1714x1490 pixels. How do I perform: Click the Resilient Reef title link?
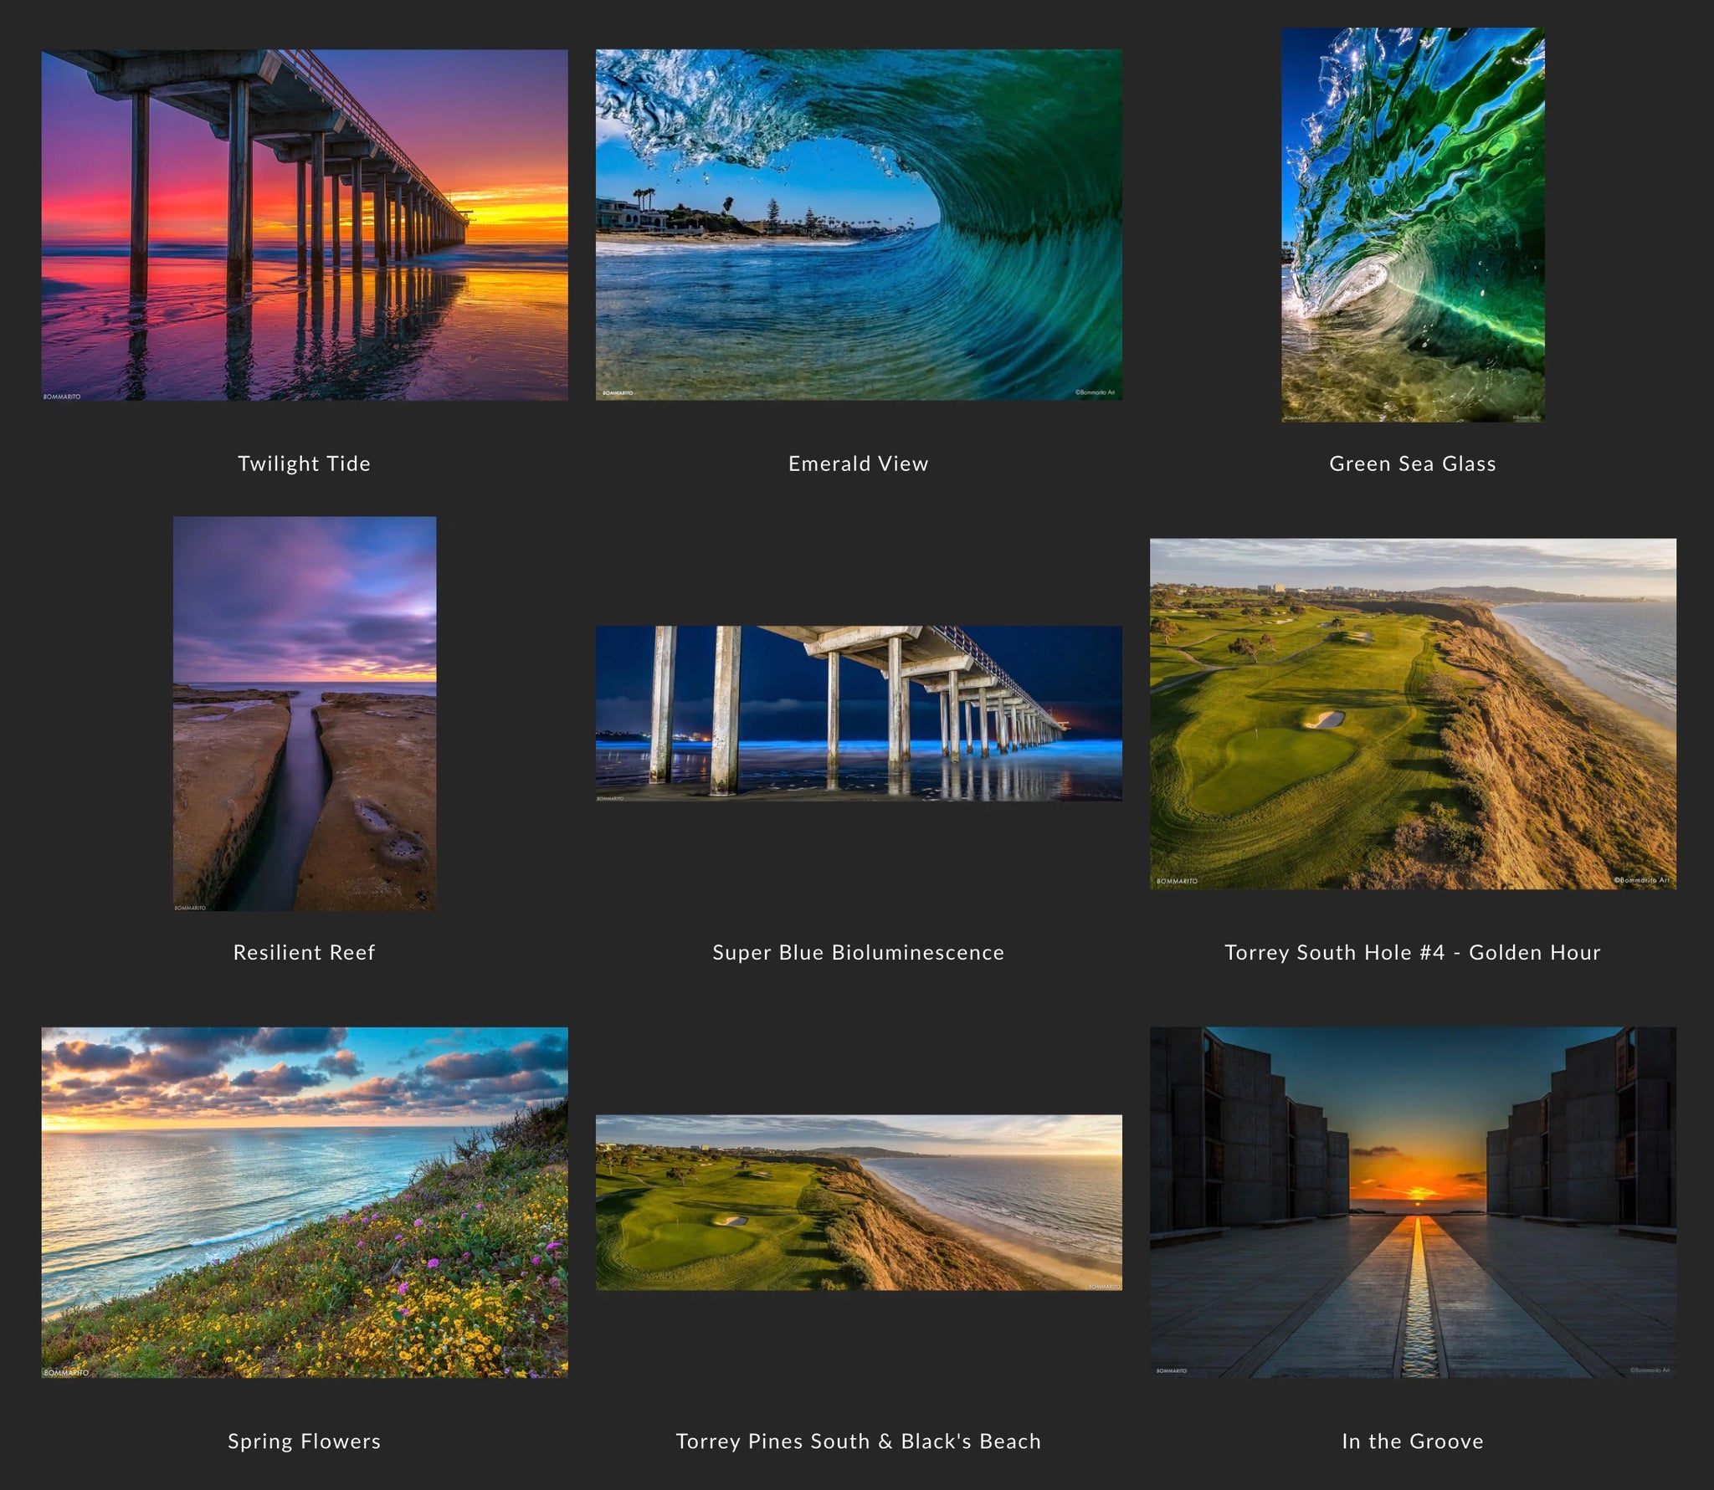click(x=305, y=952)
